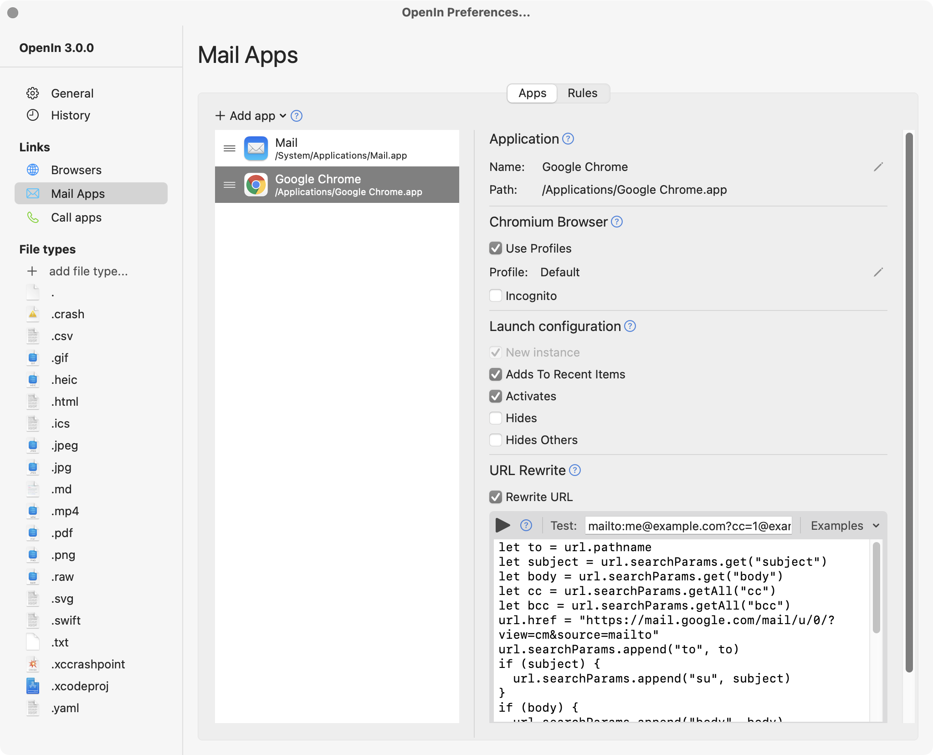Select the .txt file type
Viewport: 933px width, 755px height.
tap(60, 642)
